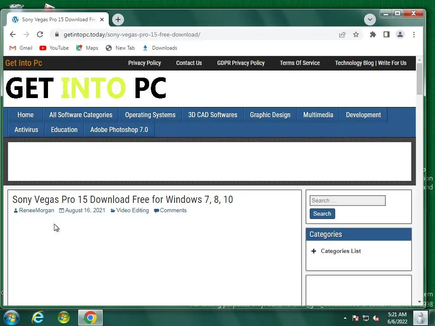This screenshot has width=435, height=326.
Task: Click the Sony Vegas Pro 15 article title
Action: [123, 200]
